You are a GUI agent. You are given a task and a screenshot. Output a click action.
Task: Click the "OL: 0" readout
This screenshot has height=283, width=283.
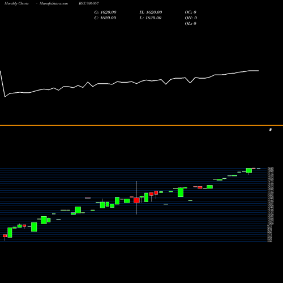point(191,24)
